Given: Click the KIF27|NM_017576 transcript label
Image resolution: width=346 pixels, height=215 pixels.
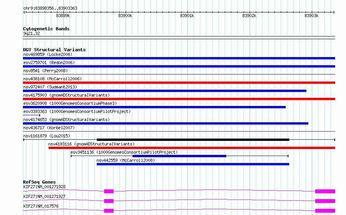Looking at the screenshot, I should tap(41, 206).
